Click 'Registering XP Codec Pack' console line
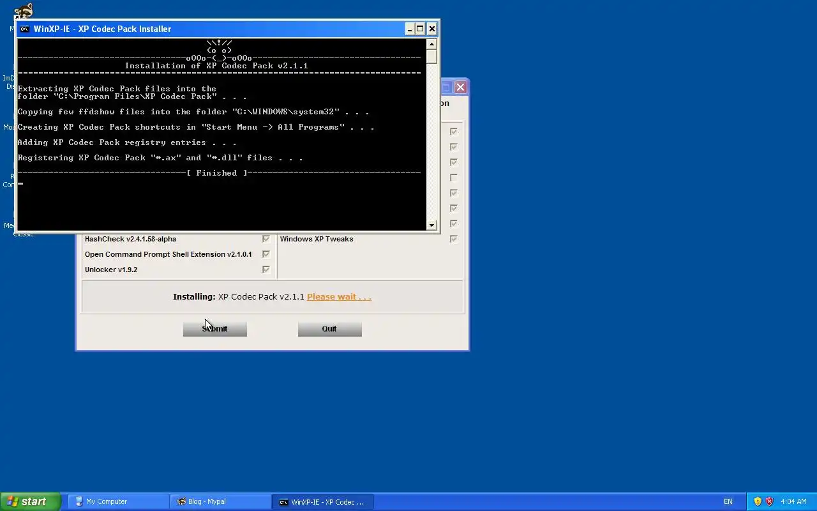This screenshot has height=511, width=817. [160, 158]
